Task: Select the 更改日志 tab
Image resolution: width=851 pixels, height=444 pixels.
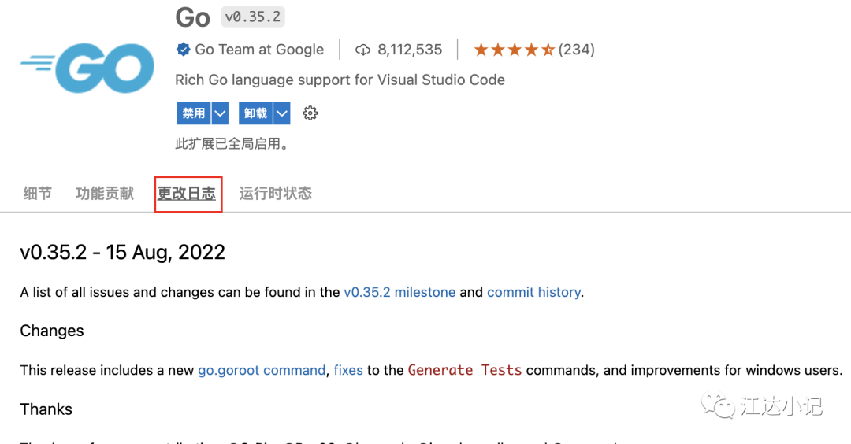Action: click(x=187, y=194)
